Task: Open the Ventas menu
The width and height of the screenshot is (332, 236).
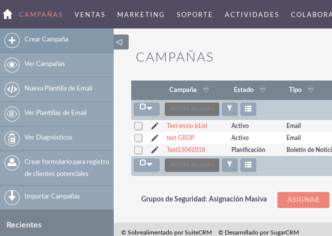Action: point(90,14)
